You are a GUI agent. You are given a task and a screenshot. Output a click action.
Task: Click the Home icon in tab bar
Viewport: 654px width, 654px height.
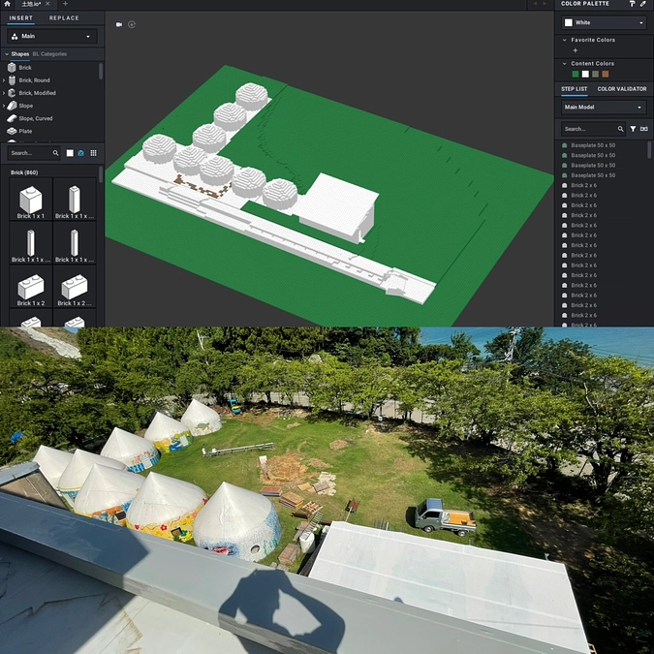pyautogui.click(x=8, y=5)
